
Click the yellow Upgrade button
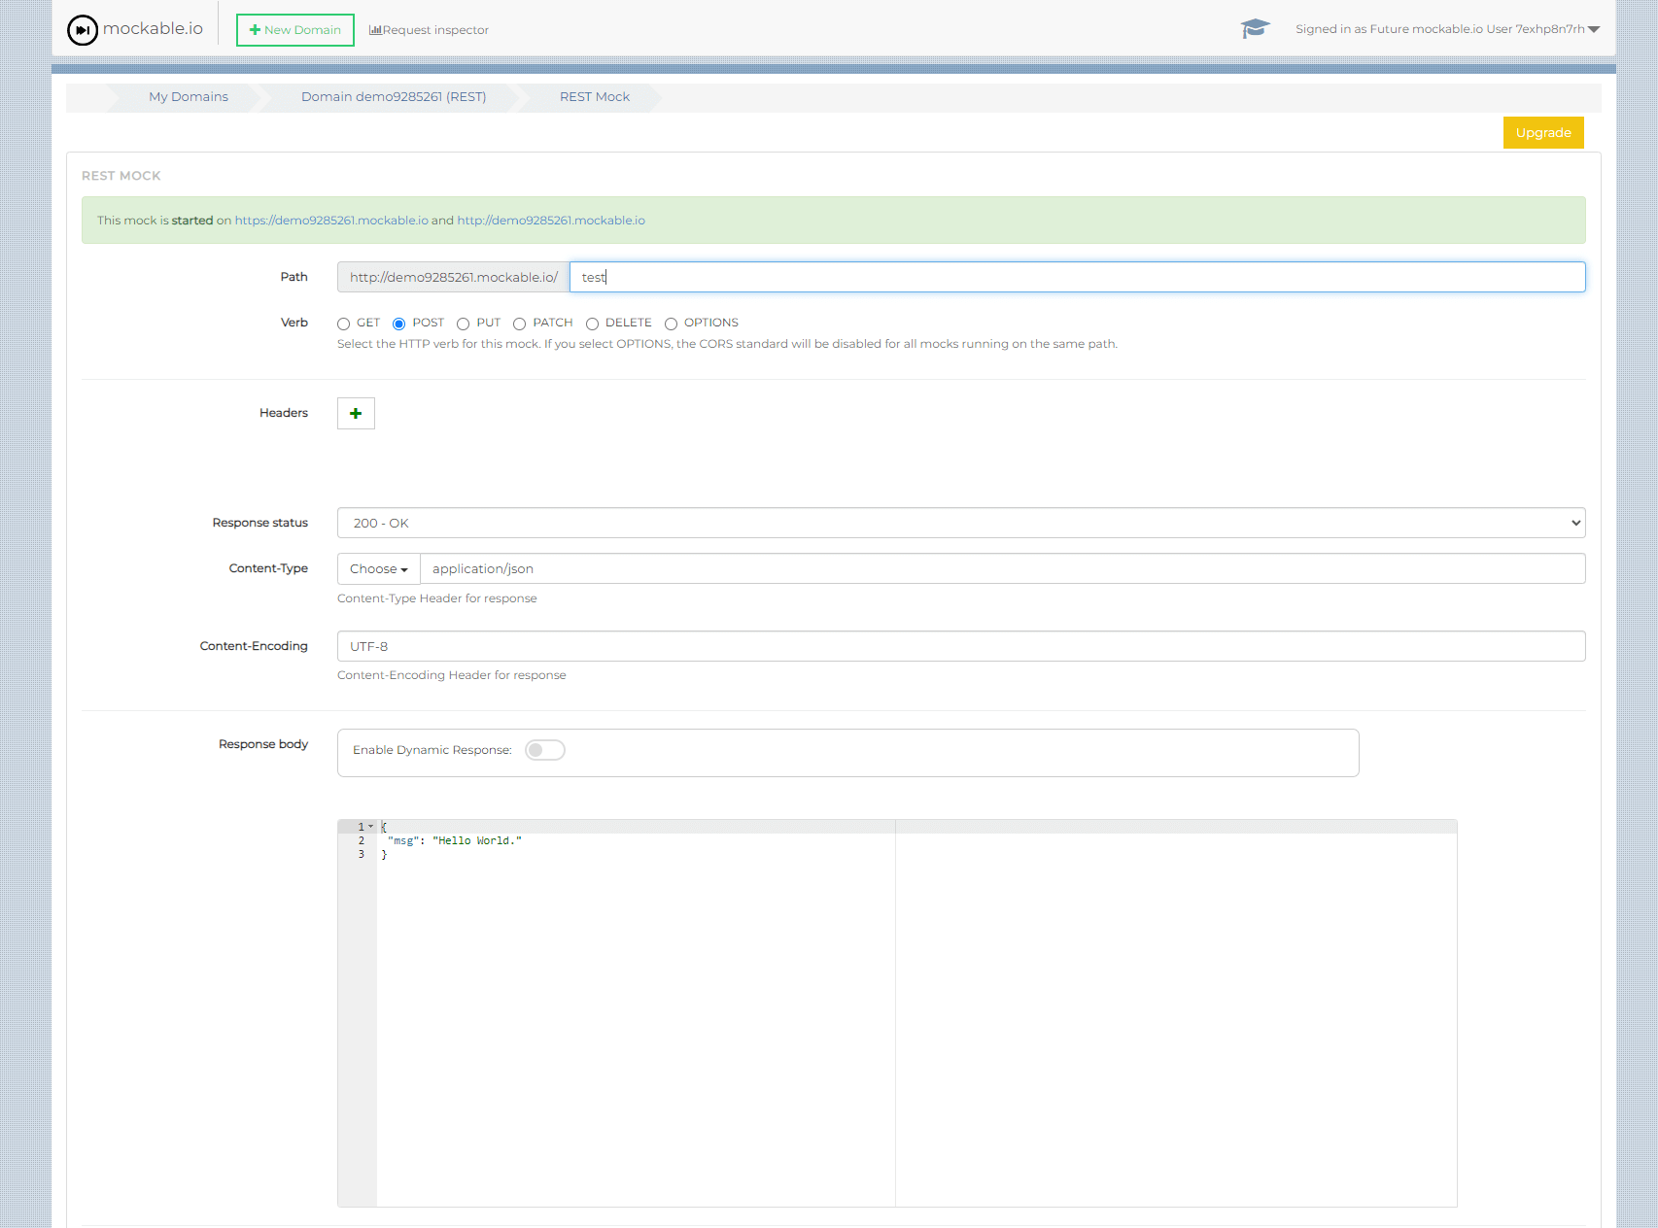1542,133
